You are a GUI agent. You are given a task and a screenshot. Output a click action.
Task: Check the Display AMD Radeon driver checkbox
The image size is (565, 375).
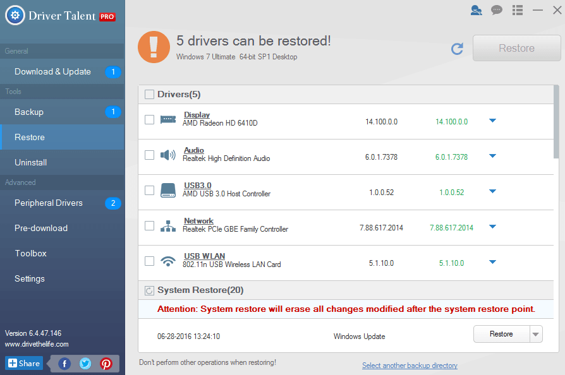150,119
